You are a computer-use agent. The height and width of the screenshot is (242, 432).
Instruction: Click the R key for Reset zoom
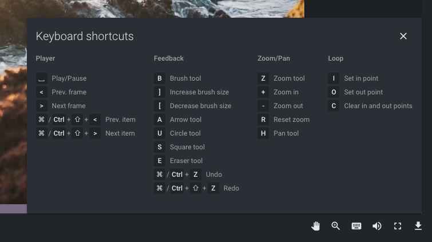point(263,120)
